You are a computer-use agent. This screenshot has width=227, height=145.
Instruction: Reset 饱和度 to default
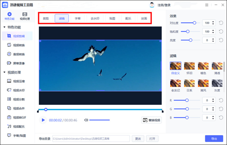[221, 31]
